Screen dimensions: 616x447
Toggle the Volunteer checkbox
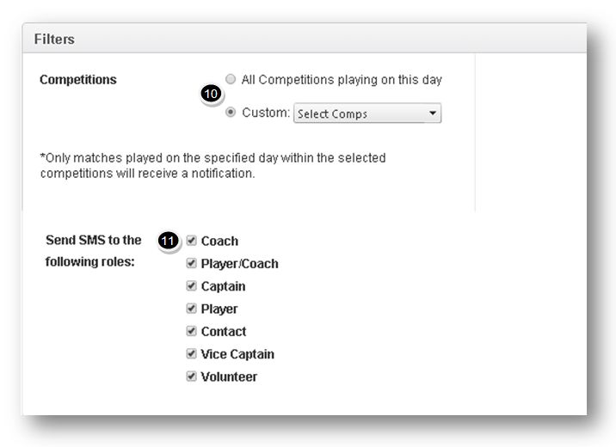click(191, 377)
